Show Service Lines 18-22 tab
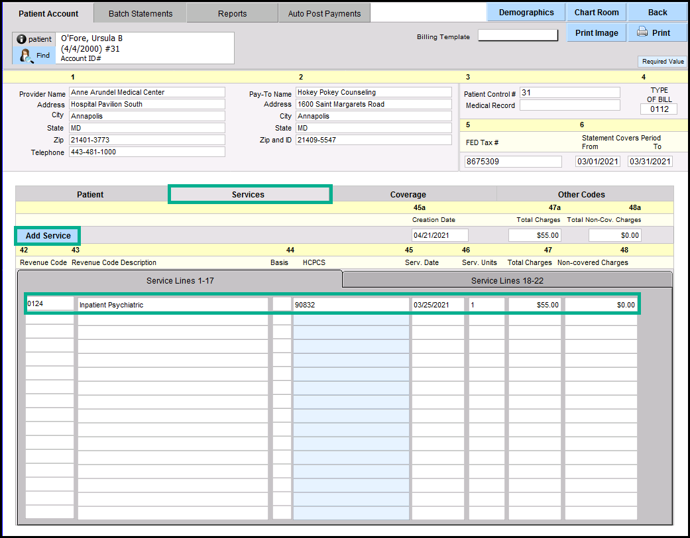Image resolution: width=690 pixels, height=538 pixels. tap(507, 280)
